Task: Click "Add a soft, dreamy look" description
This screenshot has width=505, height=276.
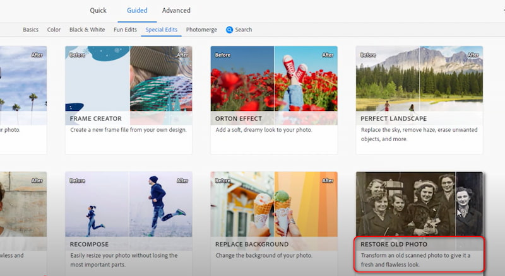Action: 264,130
